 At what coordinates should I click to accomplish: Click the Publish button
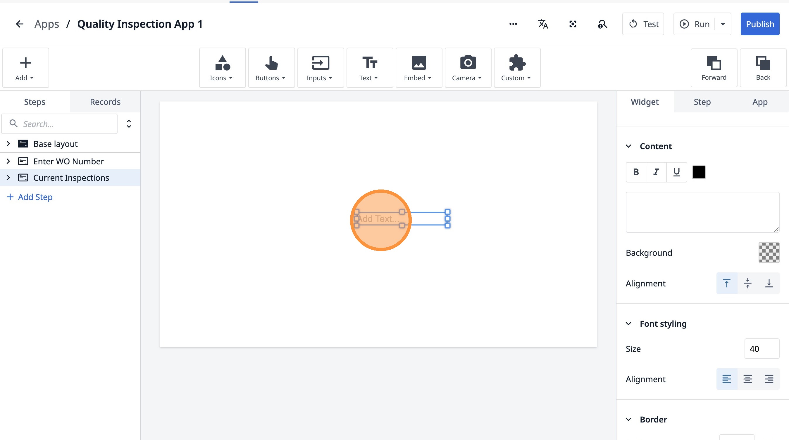click(x=759, y=24)
